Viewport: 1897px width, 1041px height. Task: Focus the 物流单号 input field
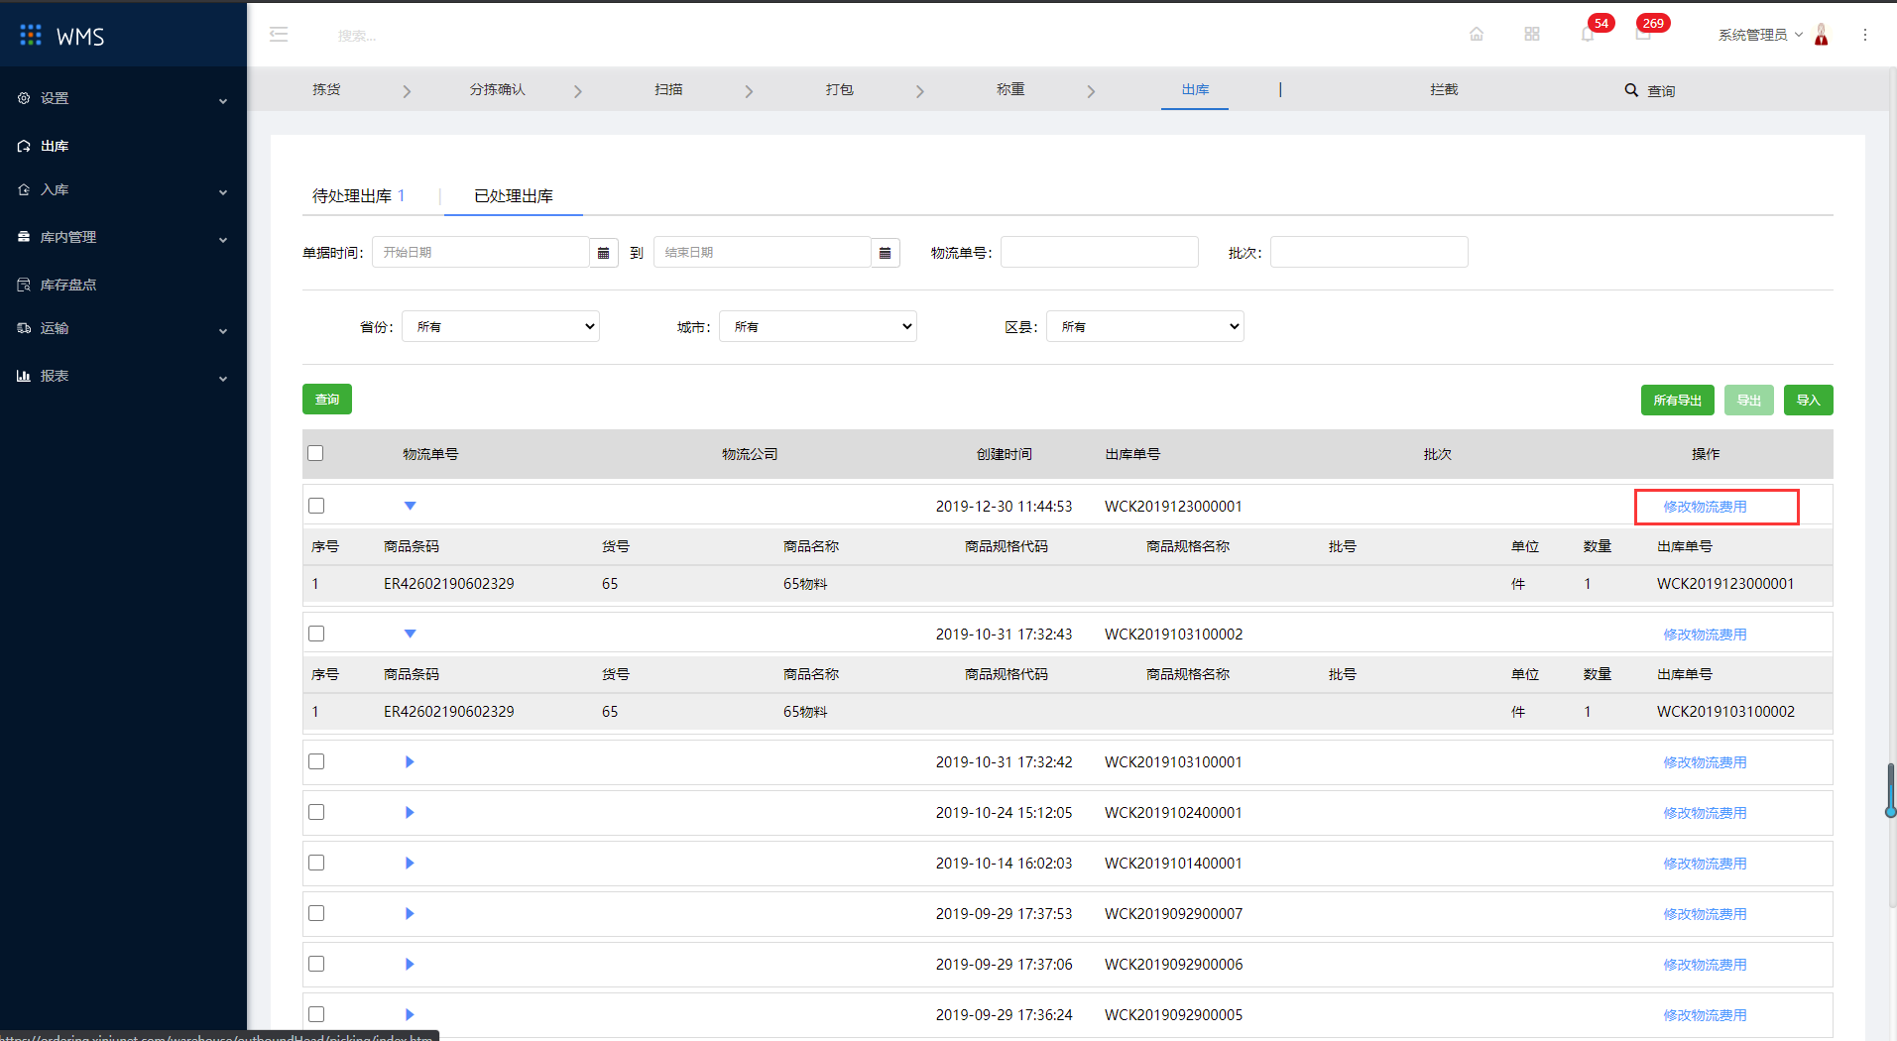(1099, 252)
